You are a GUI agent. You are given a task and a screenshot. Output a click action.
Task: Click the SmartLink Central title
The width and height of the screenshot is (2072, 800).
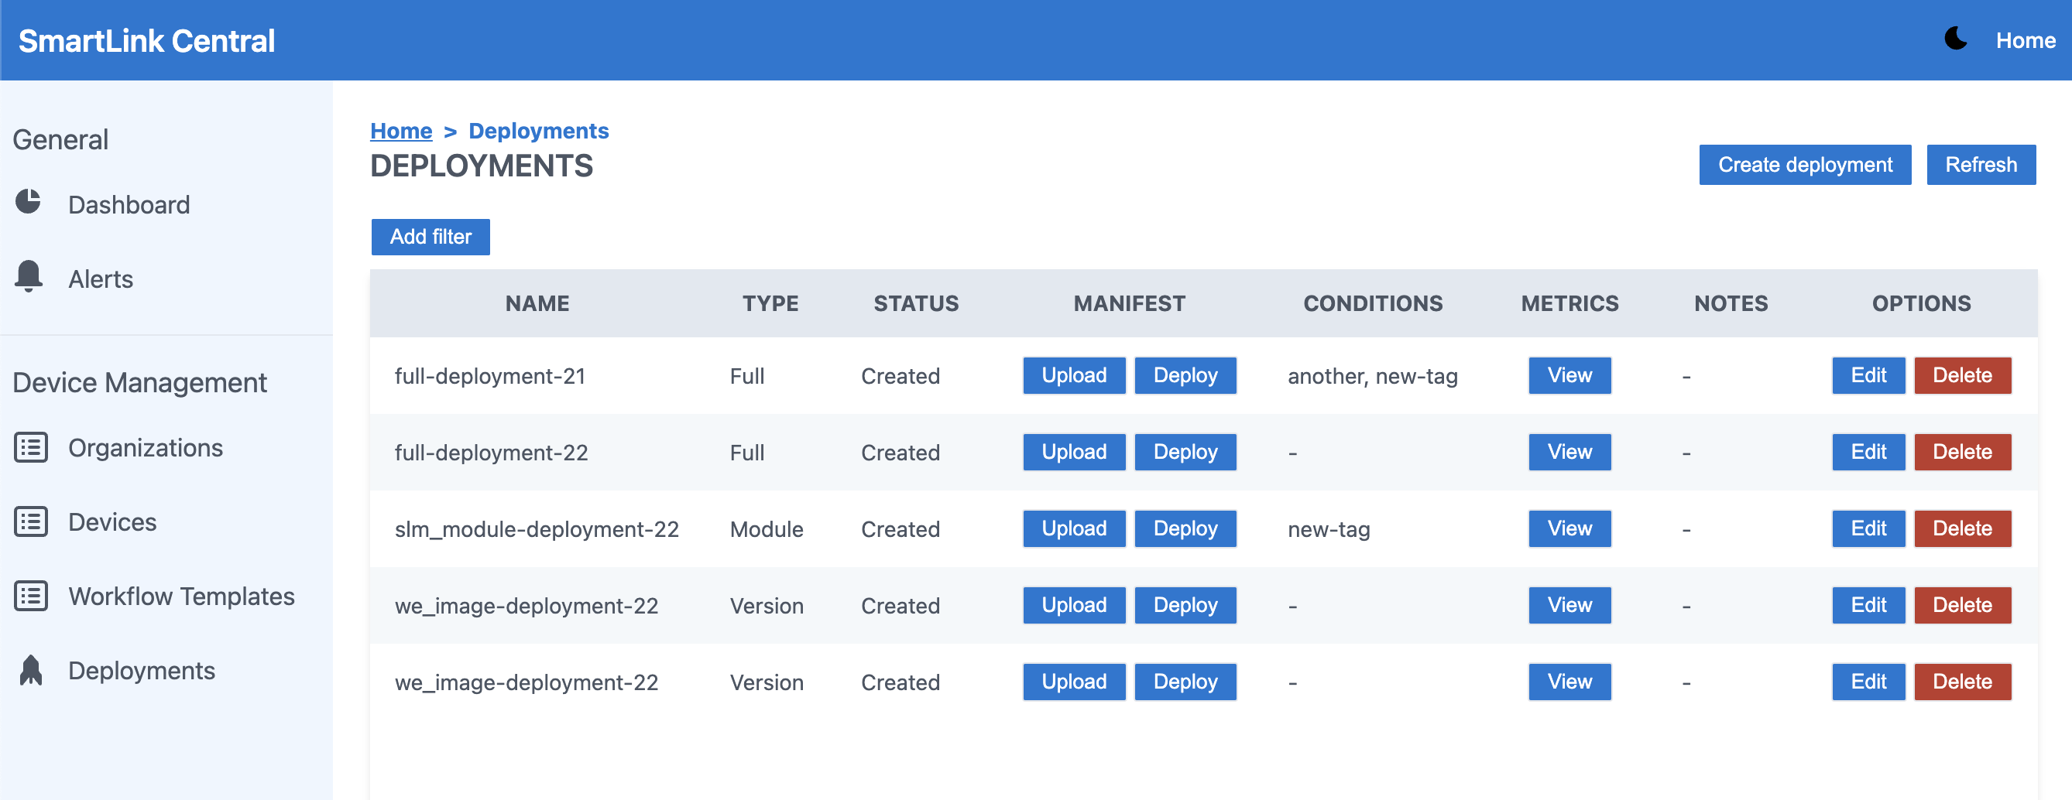click(x=146, y=40)
